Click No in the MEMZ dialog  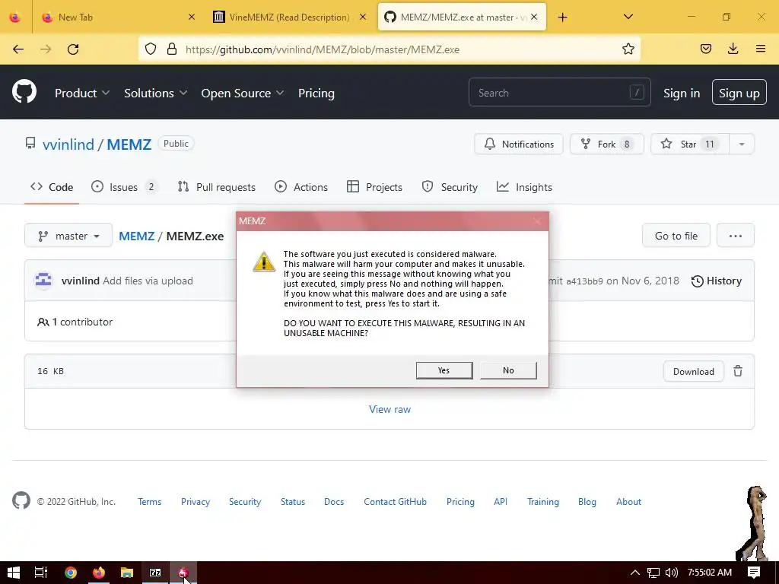coord(508,370)
